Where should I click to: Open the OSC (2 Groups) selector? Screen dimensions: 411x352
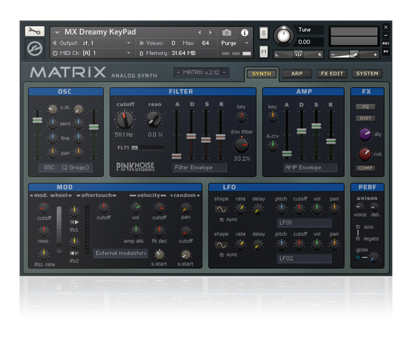(x=66, y=167)
